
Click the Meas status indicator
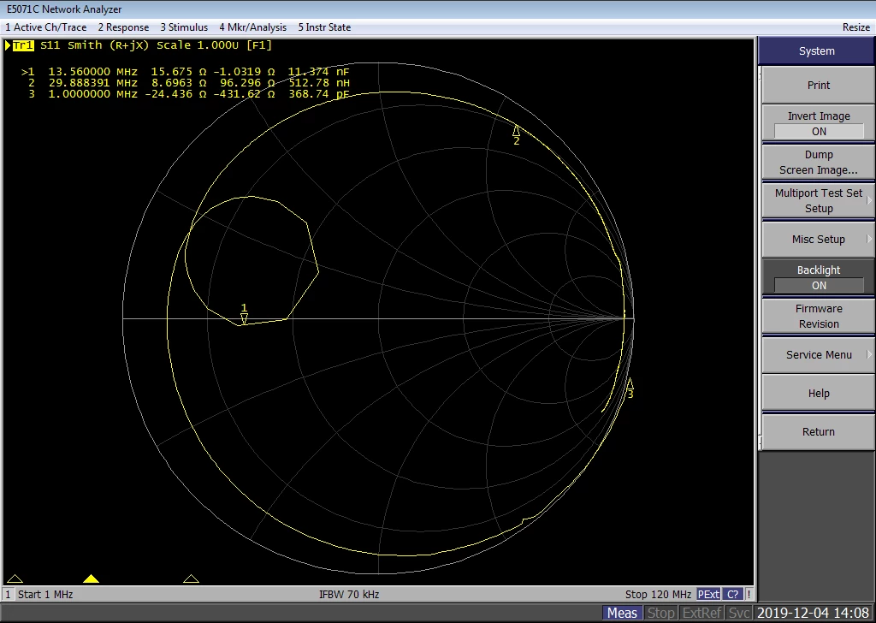click(x=622, y=613)
